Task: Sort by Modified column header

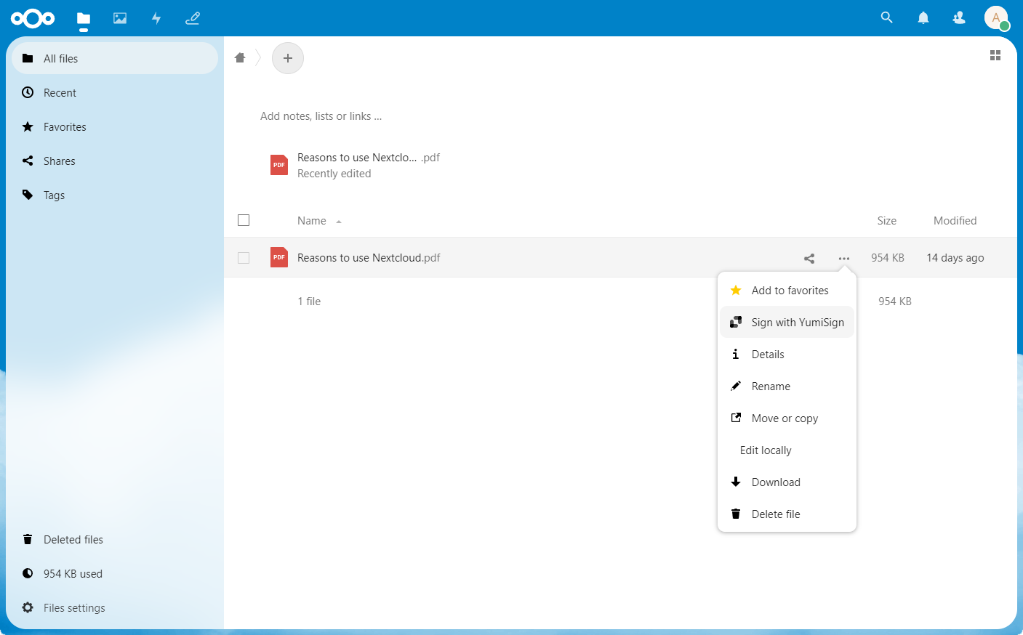Action: pos(955,221)
